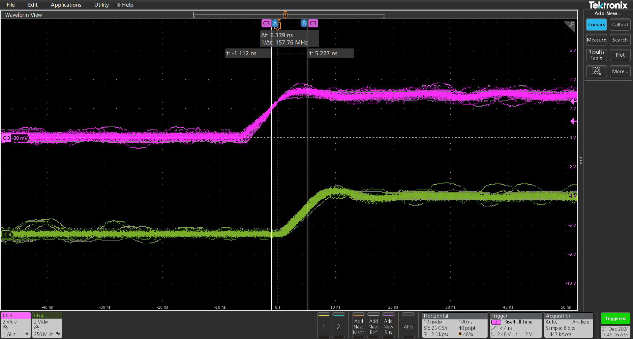Select cursor B marker handle

coord(304,23)
